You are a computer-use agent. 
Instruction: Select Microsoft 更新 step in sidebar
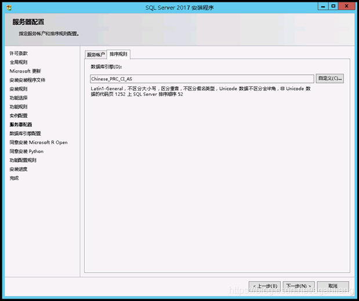(x=25, y=71)
